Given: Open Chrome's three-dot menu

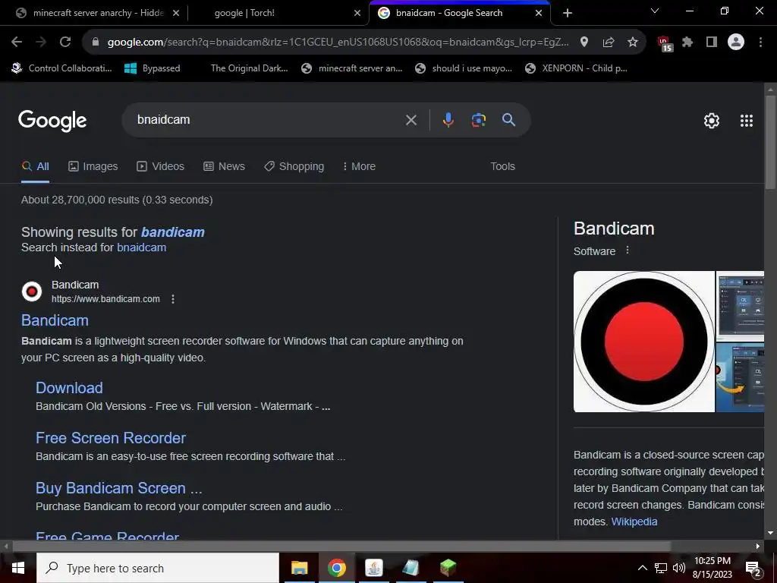Looking at the screenshot, I should coord(760,43).
